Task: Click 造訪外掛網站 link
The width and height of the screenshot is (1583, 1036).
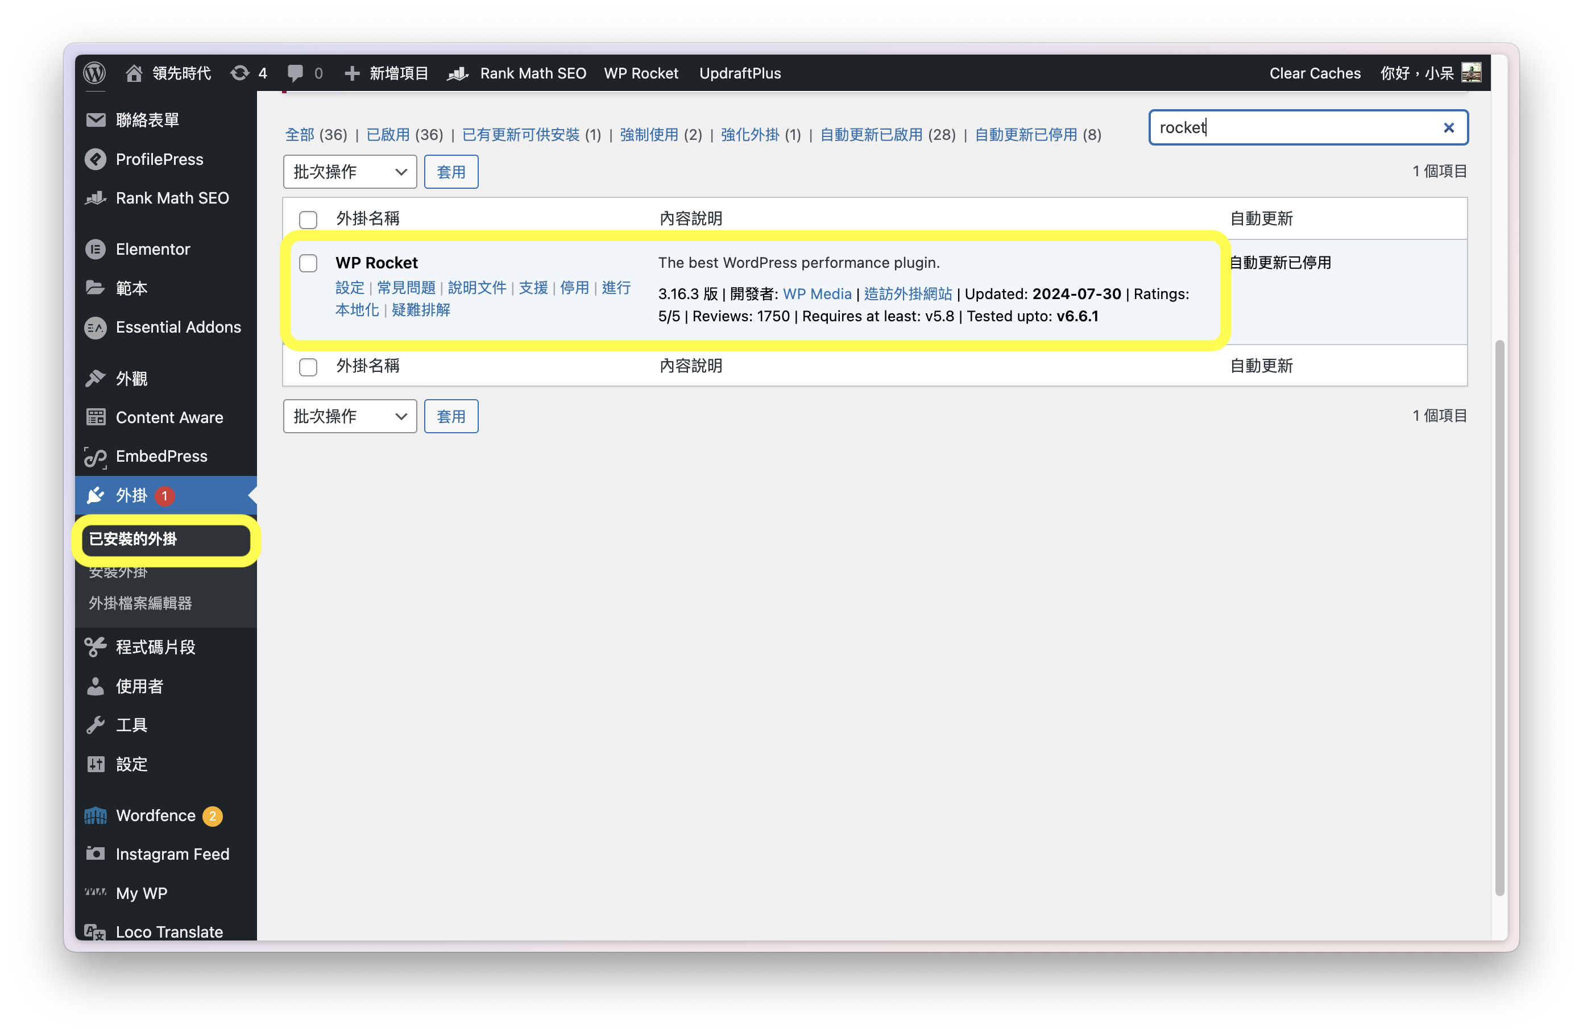Action: click(908, 294)
